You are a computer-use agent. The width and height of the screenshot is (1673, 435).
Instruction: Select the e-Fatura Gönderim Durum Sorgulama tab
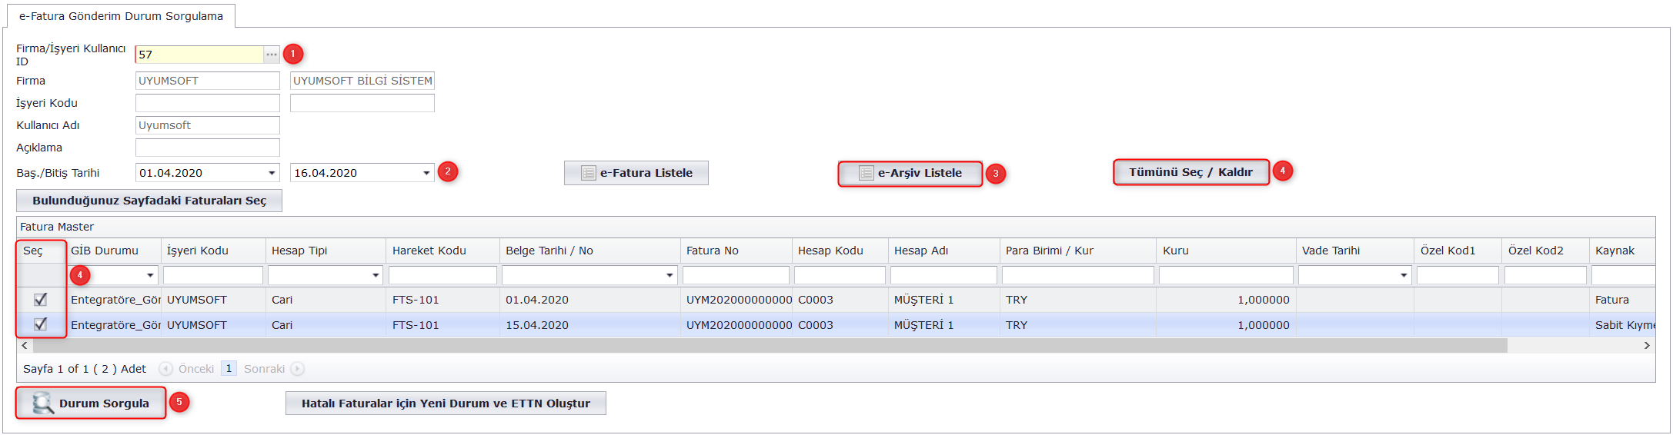[121, 16]
